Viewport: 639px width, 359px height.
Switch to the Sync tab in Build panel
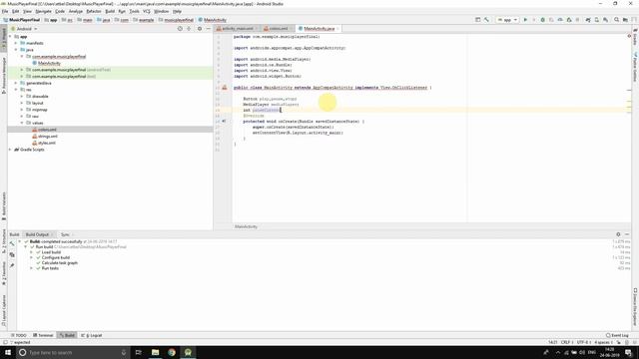[x=65, y=234]
